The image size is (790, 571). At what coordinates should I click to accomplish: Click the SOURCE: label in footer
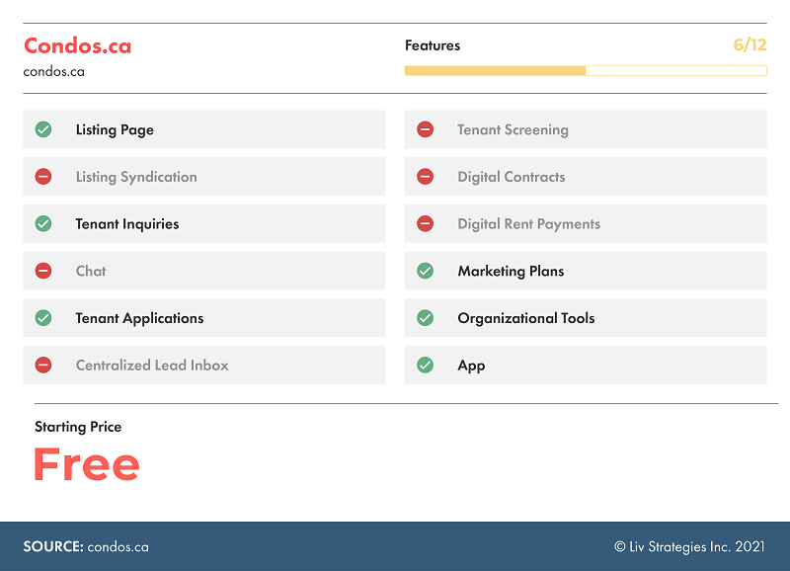coord(53,547)
